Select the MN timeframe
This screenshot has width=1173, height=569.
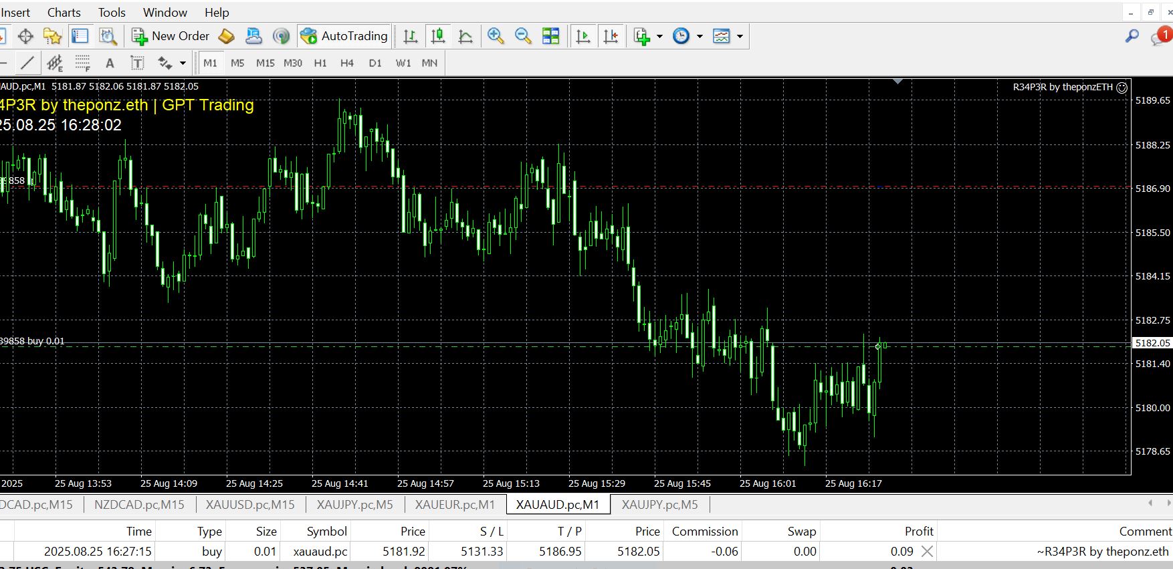click(429, 63)
